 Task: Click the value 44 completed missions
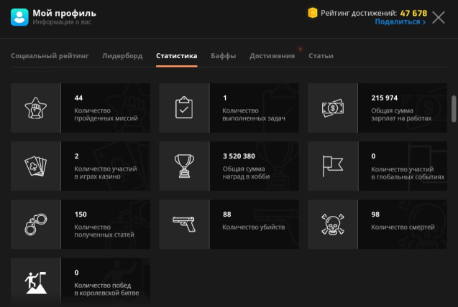(x=78, y=98)
